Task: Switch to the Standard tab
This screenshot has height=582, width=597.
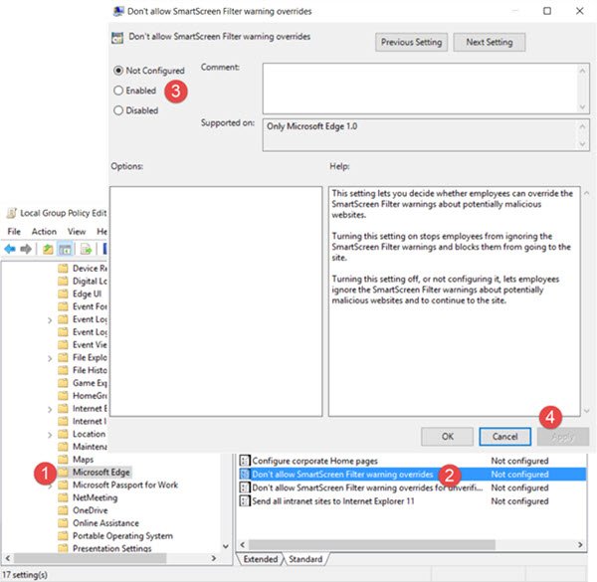Action: [305, 559]
